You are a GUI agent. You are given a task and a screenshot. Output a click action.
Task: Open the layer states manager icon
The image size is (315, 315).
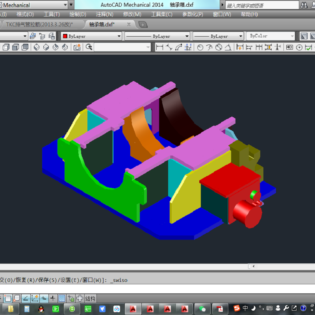click(x=33, y=36)
